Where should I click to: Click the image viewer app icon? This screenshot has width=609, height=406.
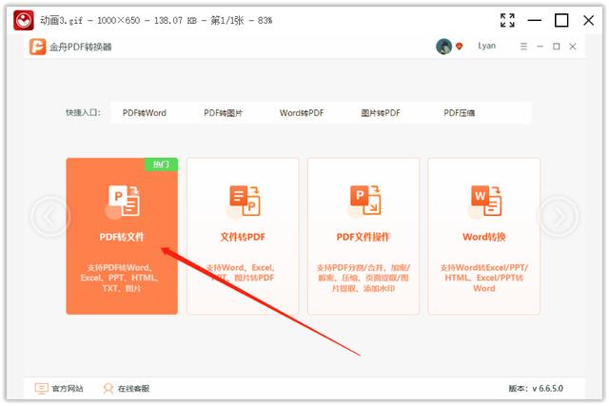tap(18, 19)
